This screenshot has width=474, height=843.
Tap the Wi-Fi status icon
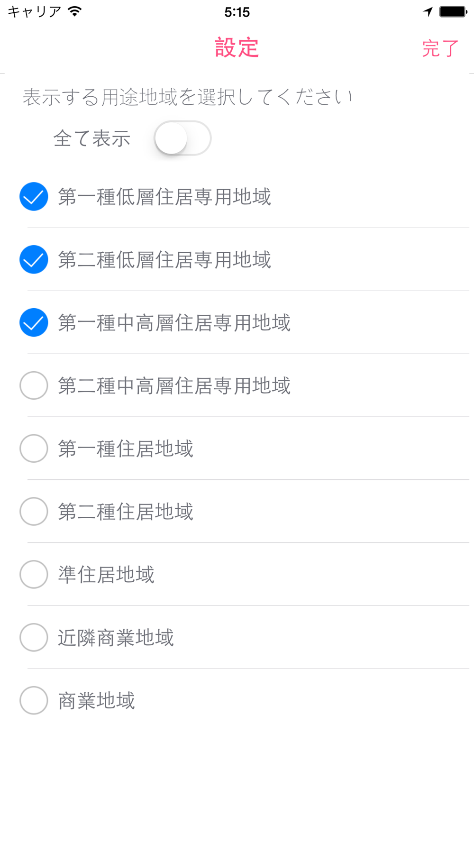pyautogui.click(x=74, y=11)
